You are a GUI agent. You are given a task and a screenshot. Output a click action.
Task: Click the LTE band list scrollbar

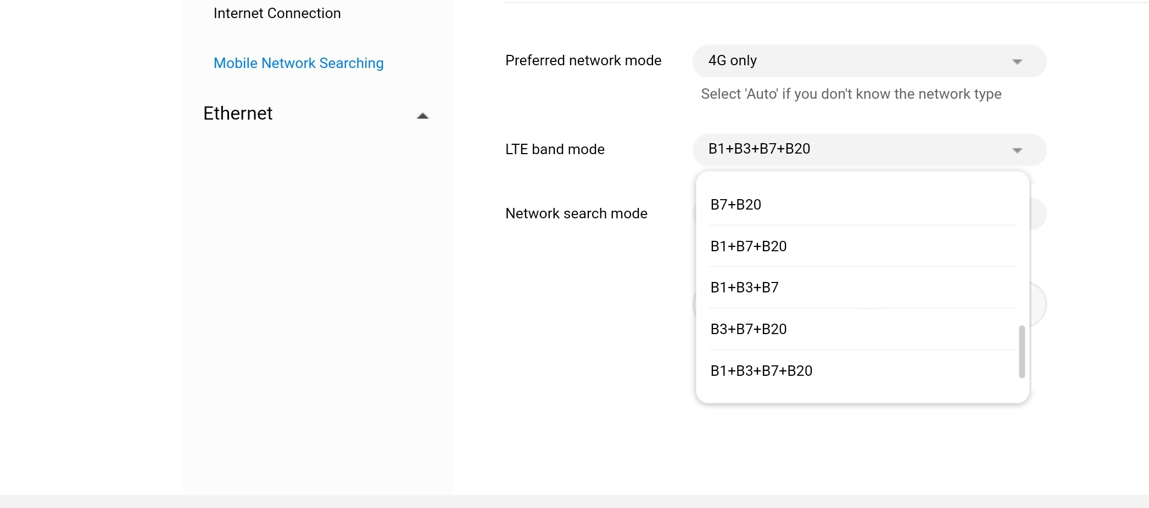1022,352
